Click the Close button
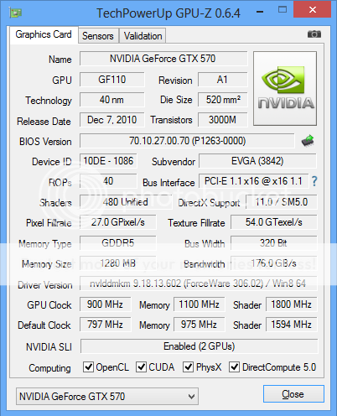 (293, 394)
